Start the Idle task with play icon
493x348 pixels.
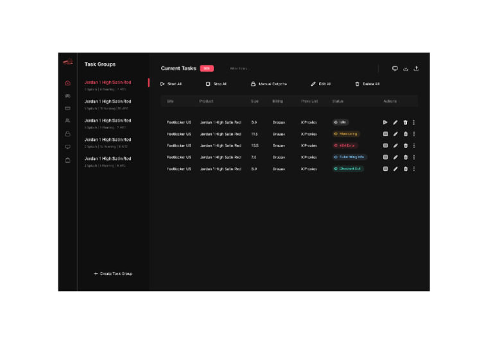[x=385, y=122]
